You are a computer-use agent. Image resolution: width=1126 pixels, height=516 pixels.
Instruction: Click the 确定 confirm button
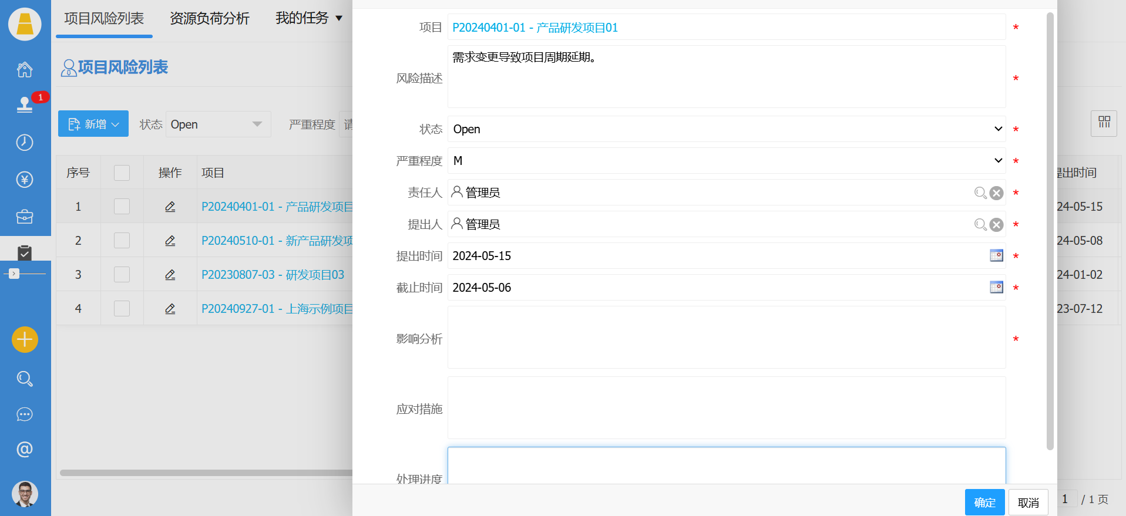pos(984,502)
